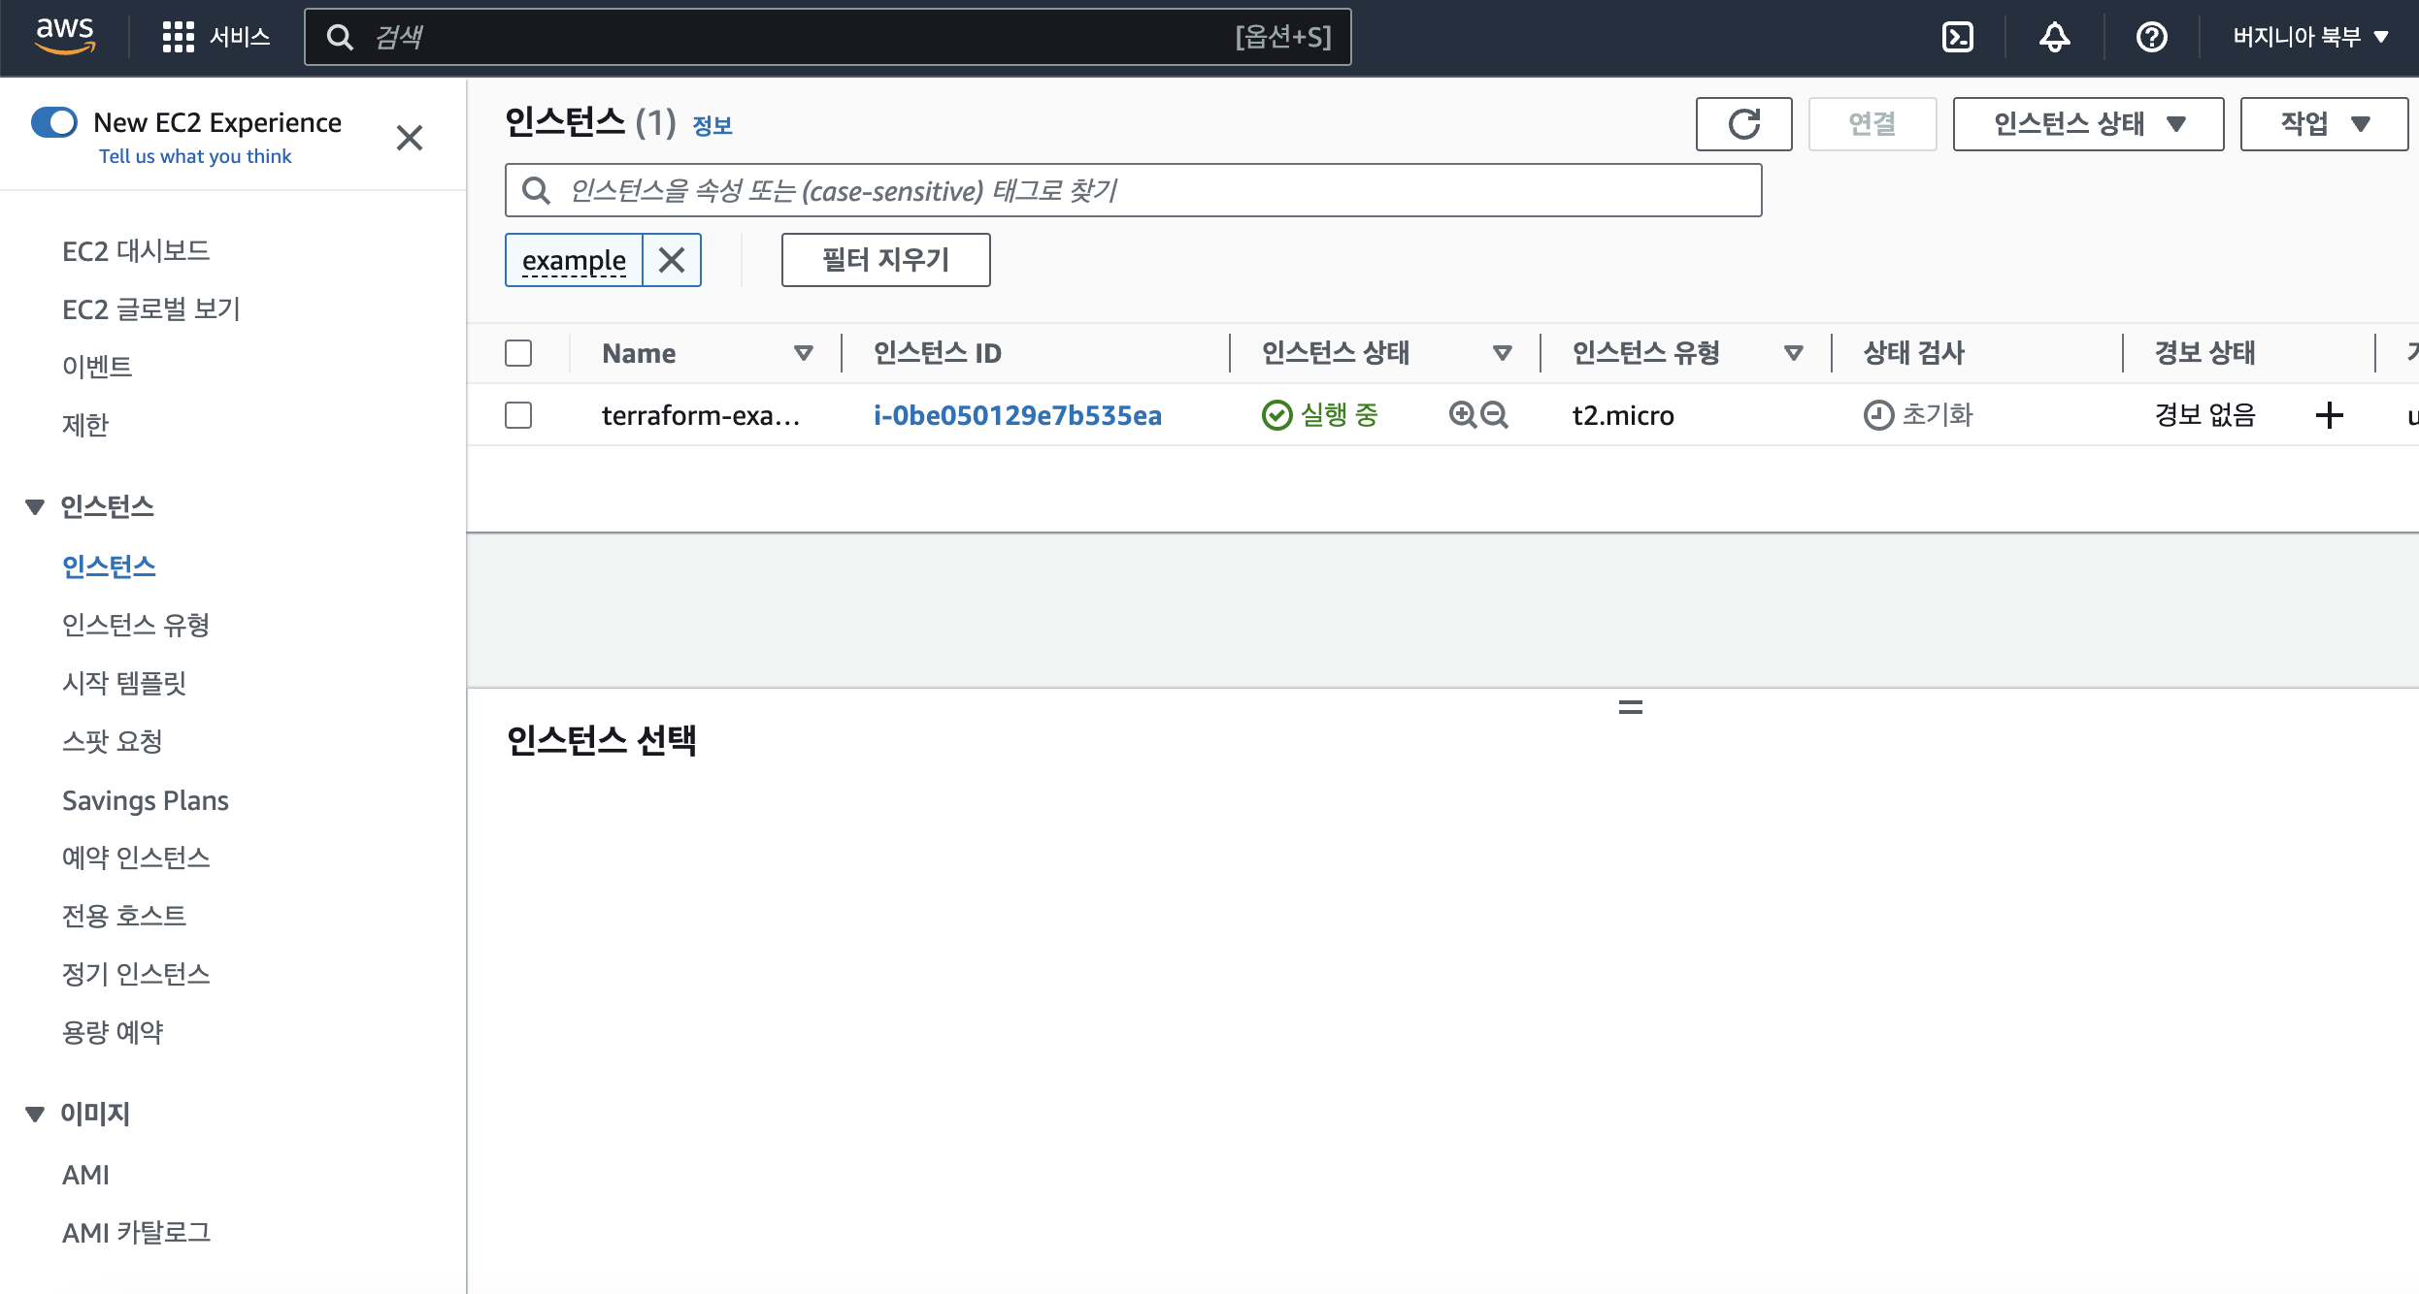Viewport: 2419px width, 1294px height.
Task: Check the select-all instances checkbox
Action: click(518, 353)
